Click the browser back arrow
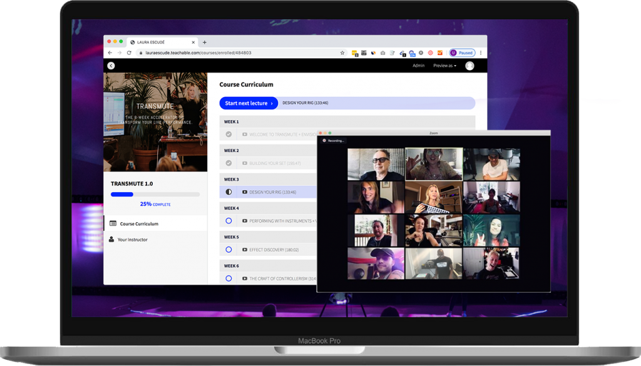Image resolution: width=641 pixels, height=366 pixels. tap(110, 53)
